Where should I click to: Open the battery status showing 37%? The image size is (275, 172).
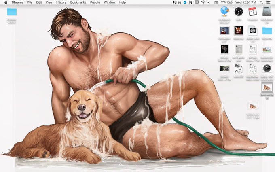(226, 2)
